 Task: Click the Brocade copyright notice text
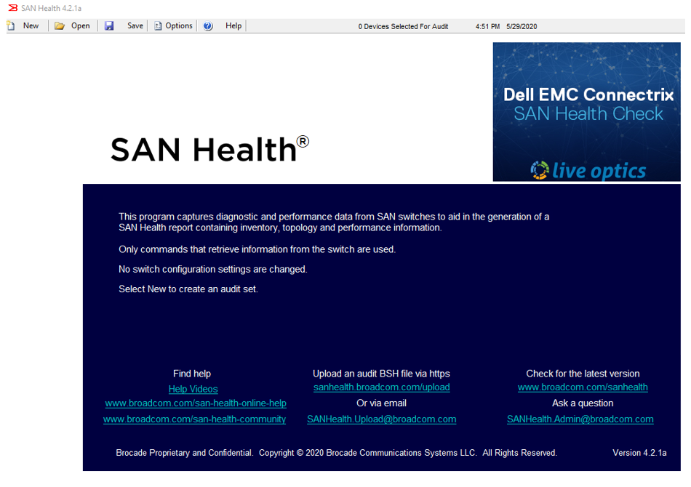point(336,453)
